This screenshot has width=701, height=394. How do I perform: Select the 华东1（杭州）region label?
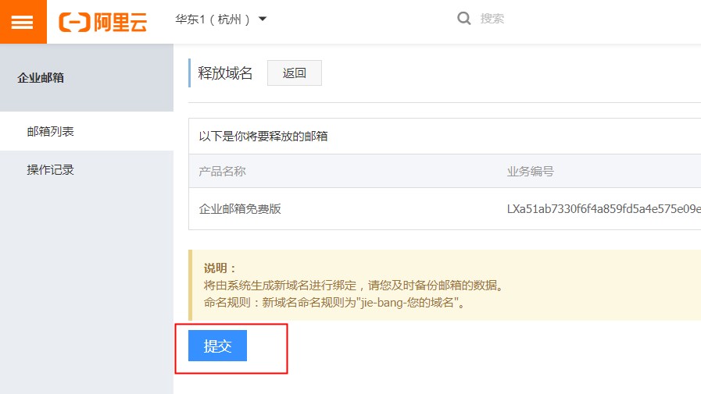pos(213,20)
